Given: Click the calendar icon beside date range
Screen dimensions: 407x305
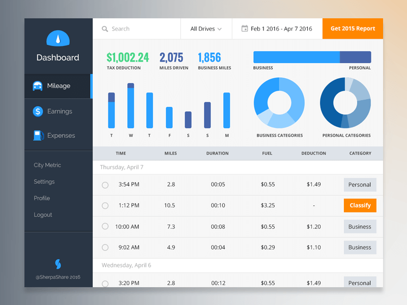Looking at the screenshot, I should pyautogui.click(x=245, y=28).
